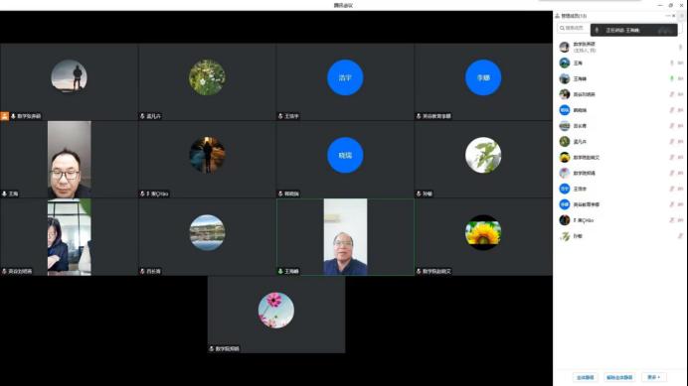Click the mic icon on the sunflower-avatar tile
Viewport: 688px width, 386px height.
(x=419, y=271)
